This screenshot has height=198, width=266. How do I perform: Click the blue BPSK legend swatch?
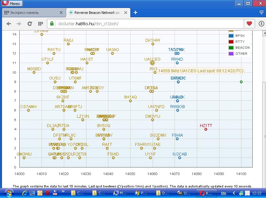click(x=231, y=36)
